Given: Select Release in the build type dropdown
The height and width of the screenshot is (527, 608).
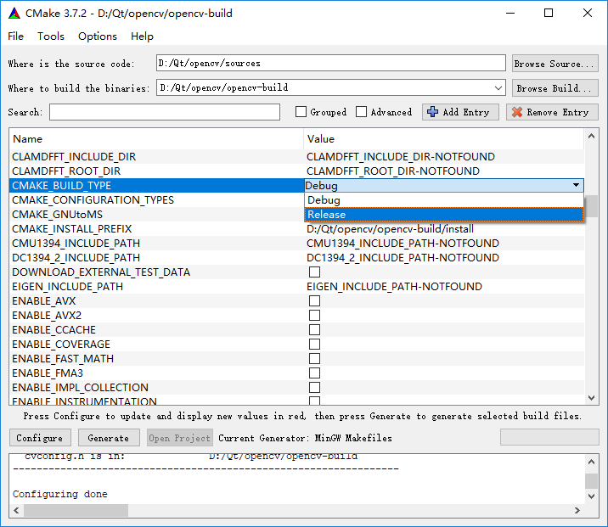Looking at the screenshot, I should pos(444,215).
